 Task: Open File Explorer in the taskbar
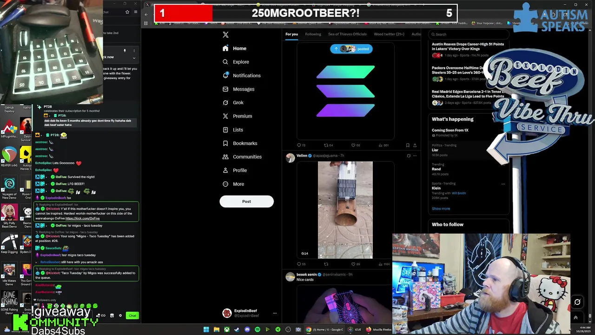(216, 329)
